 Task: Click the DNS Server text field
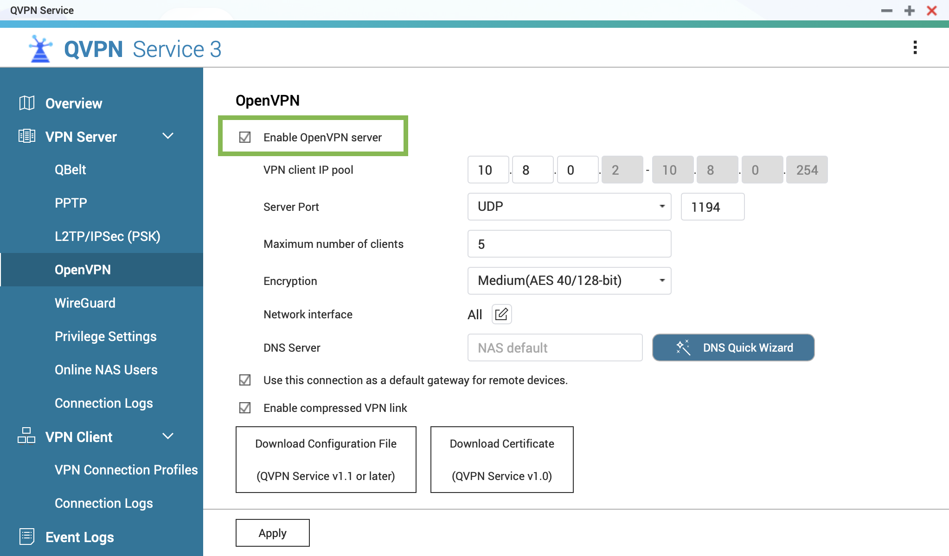(554, 347)
